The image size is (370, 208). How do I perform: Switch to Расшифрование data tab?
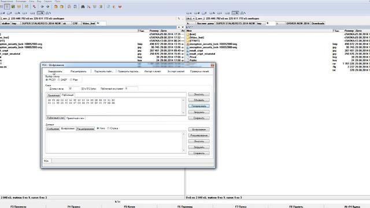[86, 129]
